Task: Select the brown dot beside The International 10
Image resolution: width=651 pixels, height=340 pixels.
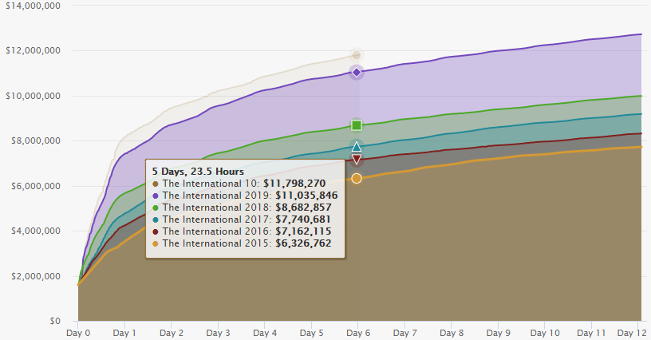Action: click(156, 184)
